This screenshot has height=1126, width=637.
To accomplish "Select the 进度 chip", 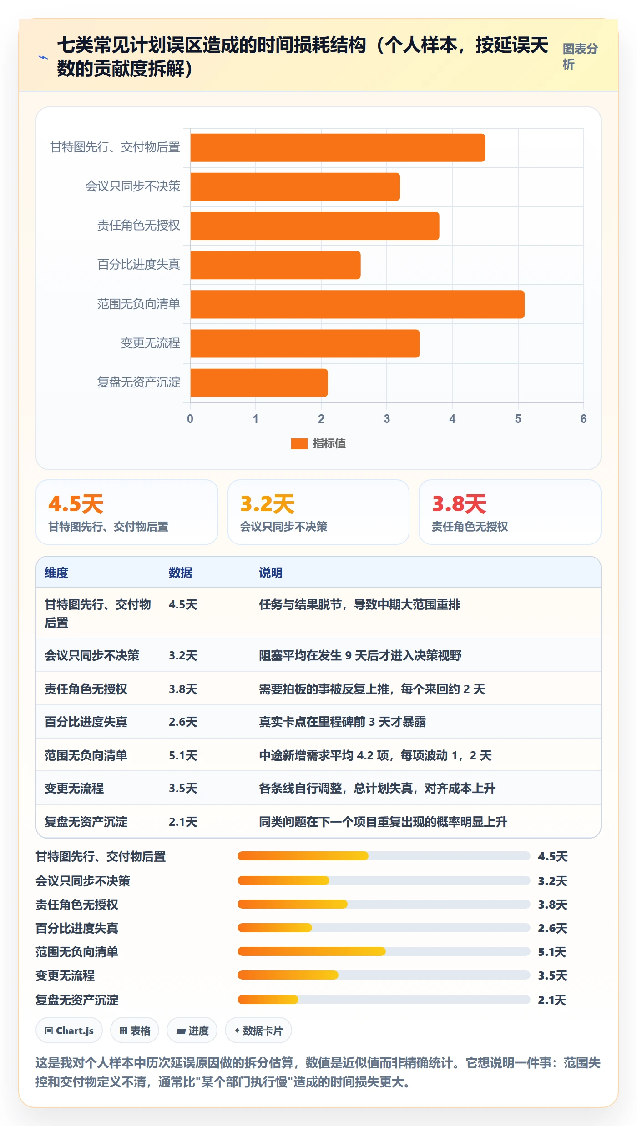I will click(192, 1030).
